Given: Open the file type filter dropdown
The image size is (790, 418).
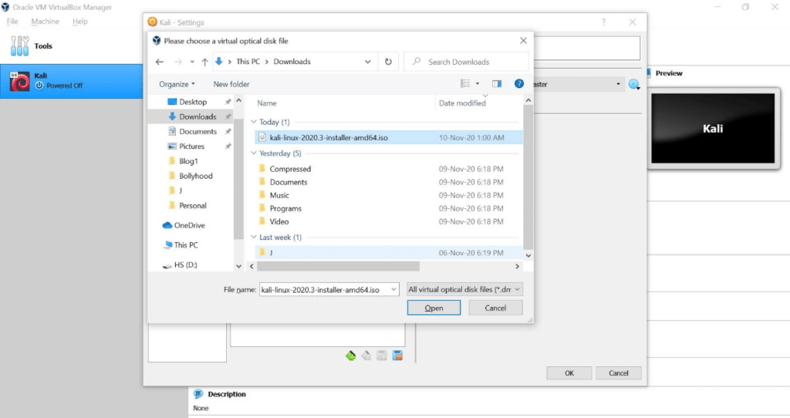Looking at the screenshot, I should pyautogui.click(x=464, y=289).
